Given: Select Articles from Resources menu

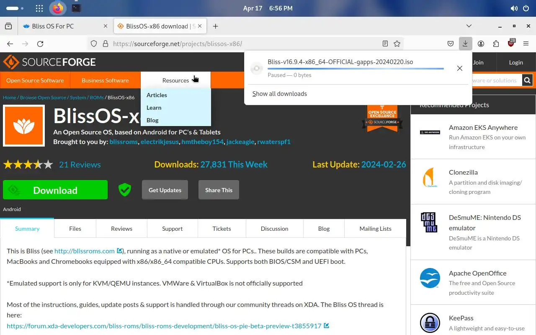Looking at the screenshot, I should (157, 95).
